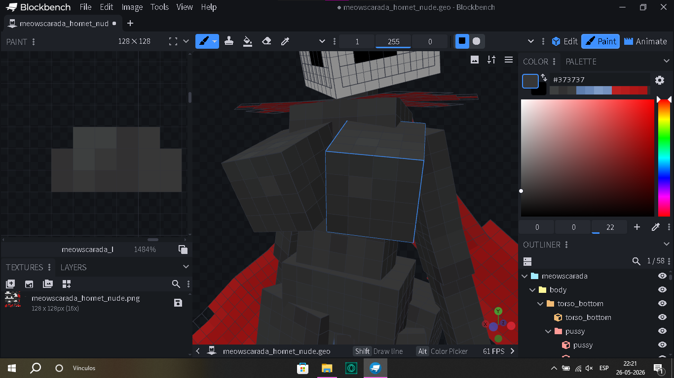Switch to Animate mode
This screenshot has width=674, height=378.
(645, 41)
